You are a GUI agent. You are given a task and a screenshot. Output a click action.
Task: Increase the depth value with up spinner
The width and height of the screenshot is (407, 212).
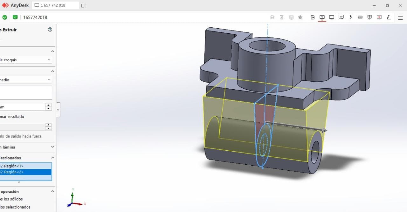coord(48,105)
